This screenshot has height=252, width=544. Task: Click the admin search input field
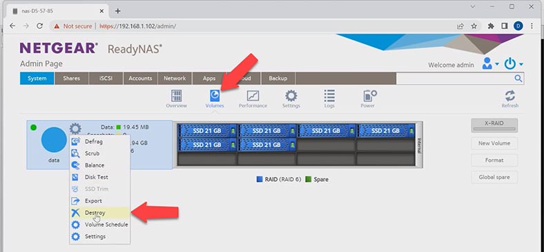[x=455, y=78]
